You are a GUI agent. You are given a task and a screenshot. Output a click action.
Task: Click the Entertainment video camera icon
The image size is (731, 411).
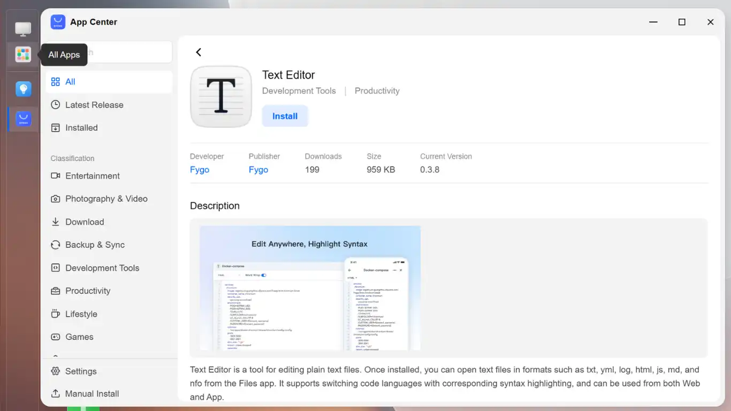click(x=55, y=176)
